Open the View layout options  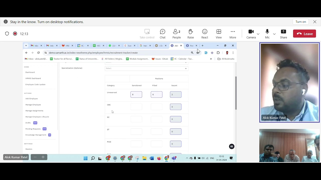219,34
